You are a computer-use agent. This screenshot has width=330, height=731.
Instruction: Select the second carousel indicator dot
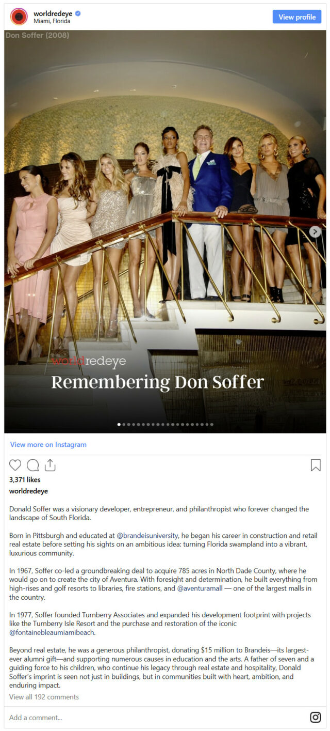tap(124, 425)
